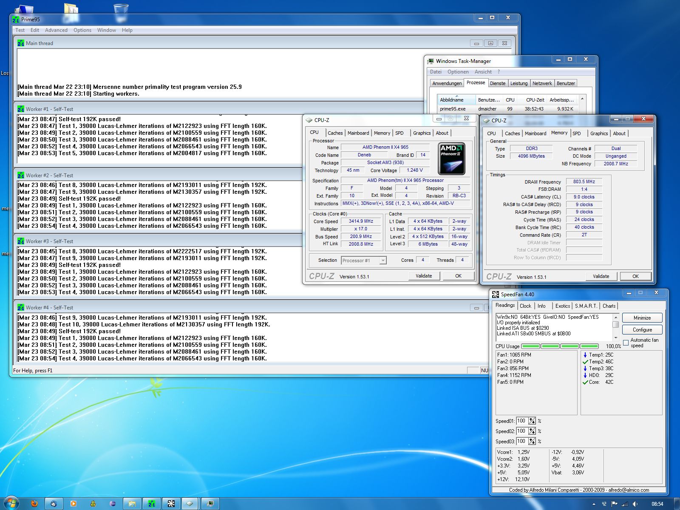Image resolution: width=680 pixels, height=510 pixels.
Task: Open Thunderbird taskbar icon
Action: pyautogui.click(x=54, y=504)
